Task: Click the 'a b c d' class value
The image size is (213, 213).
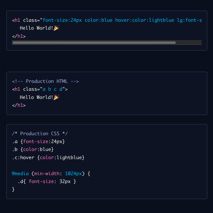Action: (x=52, y=89)
